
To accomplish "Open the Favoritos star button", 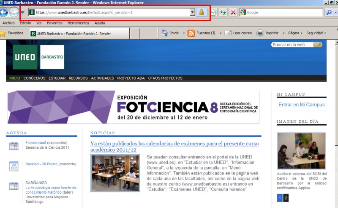I will coord(12,33).
